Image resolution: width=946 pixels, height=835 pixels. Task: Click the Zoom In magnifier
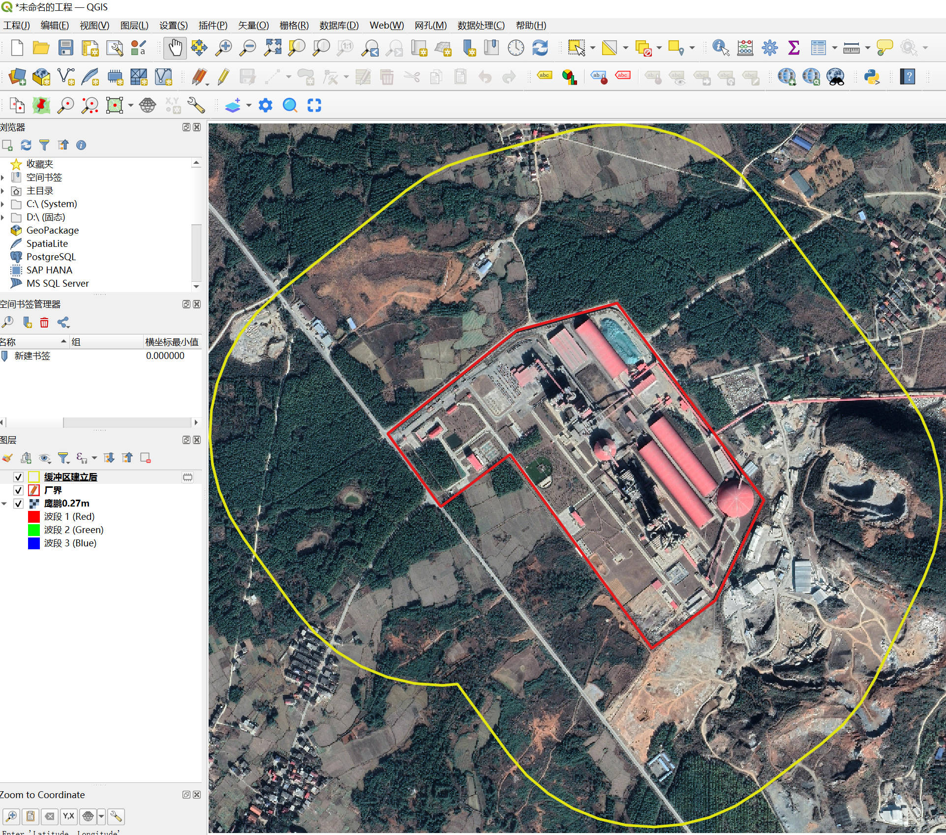click(x=224, y=48)
